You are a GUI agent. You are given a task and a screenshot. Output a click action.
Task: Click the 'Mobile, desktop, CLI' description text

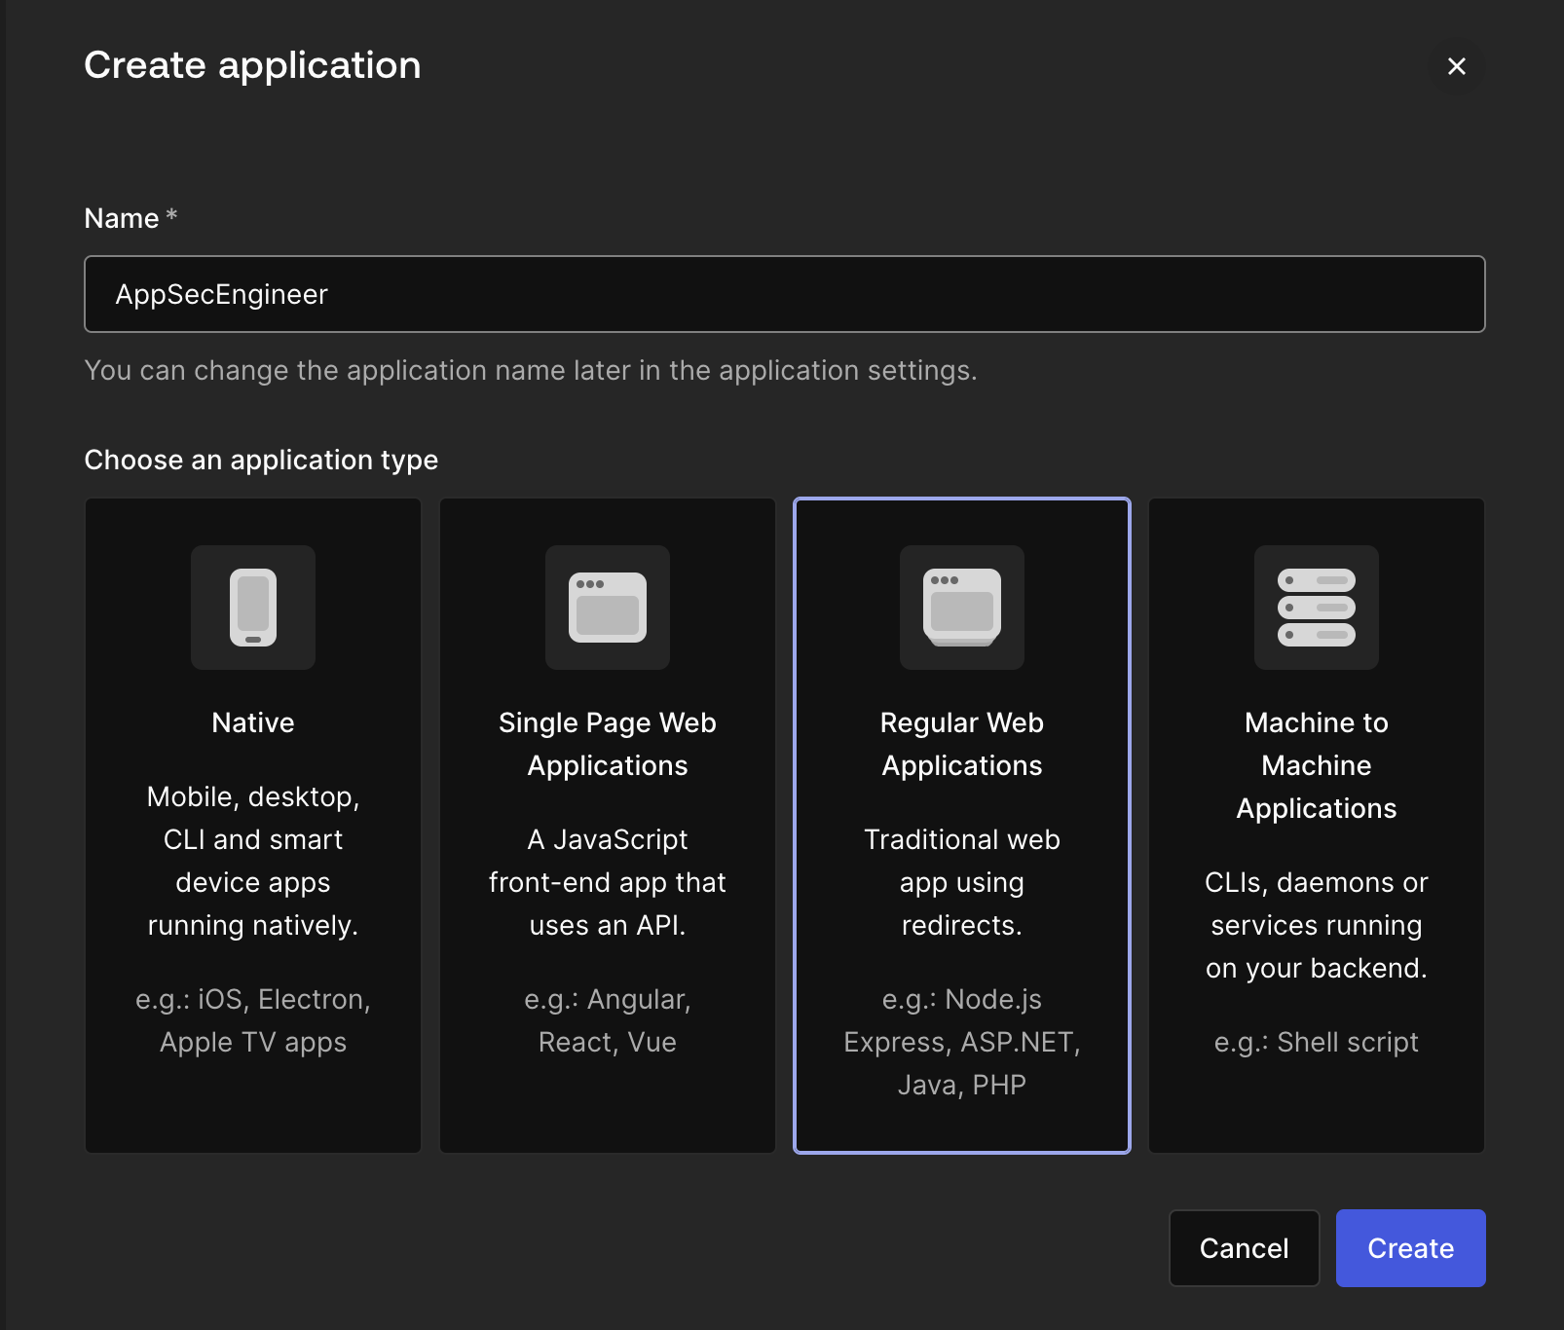[253, 861]
